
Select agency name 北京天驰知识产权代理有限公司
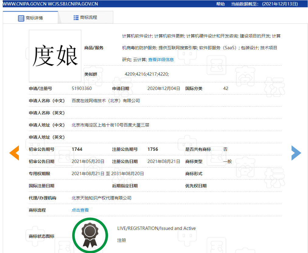(x=102, y=198)
